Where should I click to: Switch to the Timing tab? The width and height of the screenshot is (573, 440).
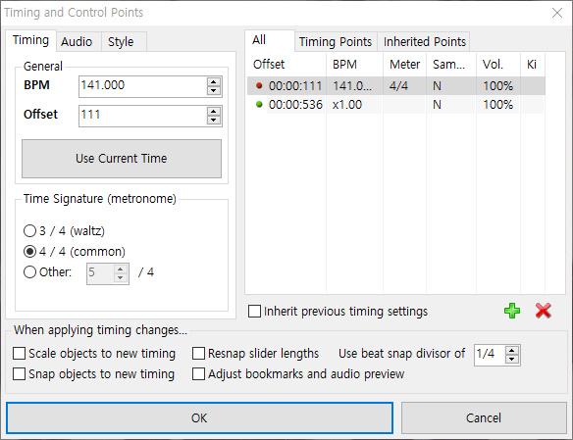30,40
